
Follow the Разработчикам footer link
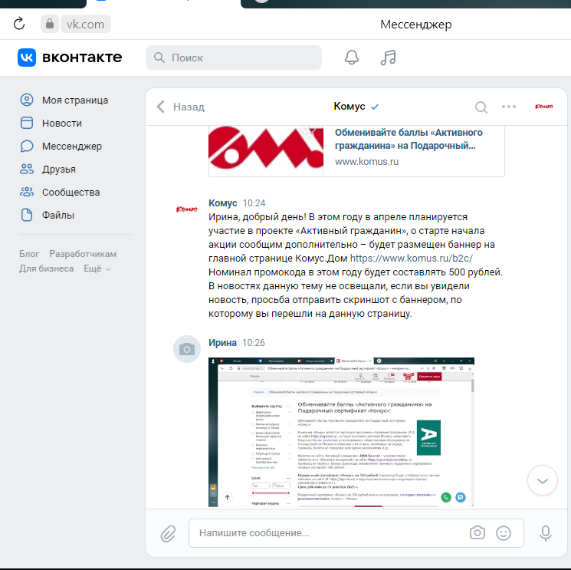click(83, 254)
